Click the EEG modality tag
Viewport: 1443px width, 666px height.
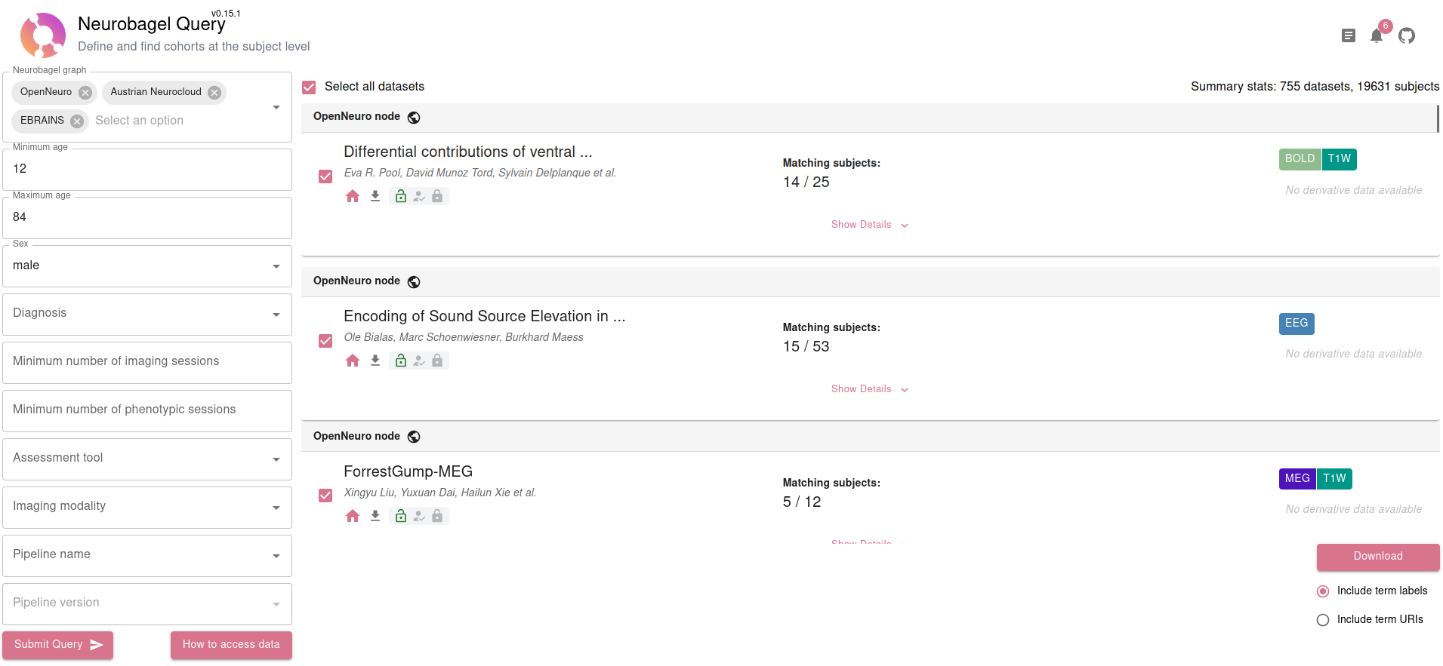pos(1297,324)
